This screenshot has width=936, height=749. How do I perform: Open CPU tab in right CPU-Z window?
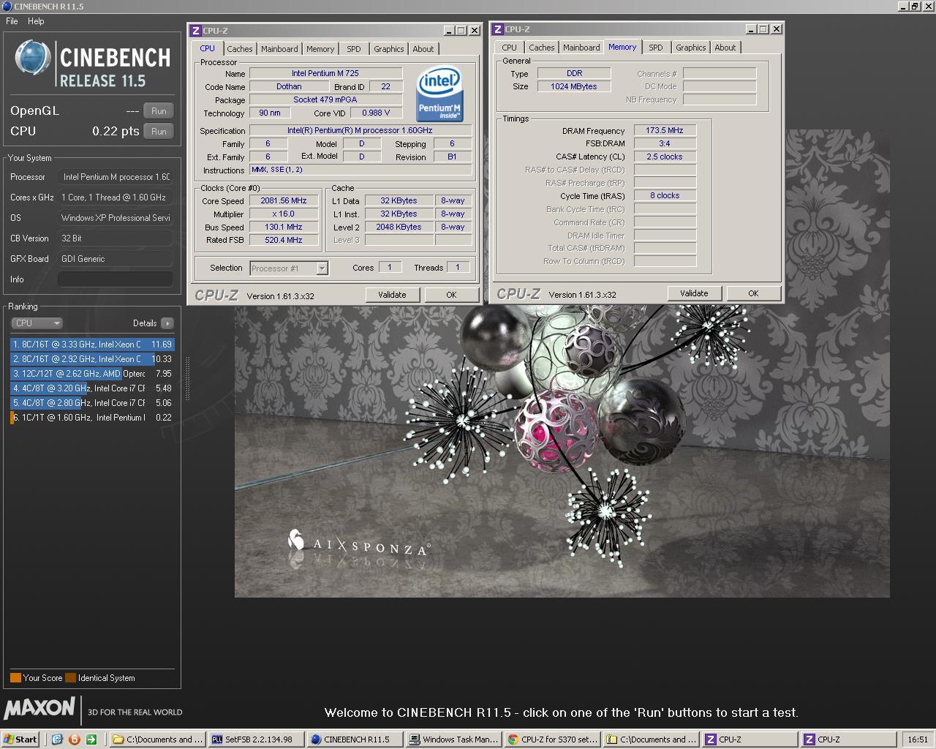[510, 48]
